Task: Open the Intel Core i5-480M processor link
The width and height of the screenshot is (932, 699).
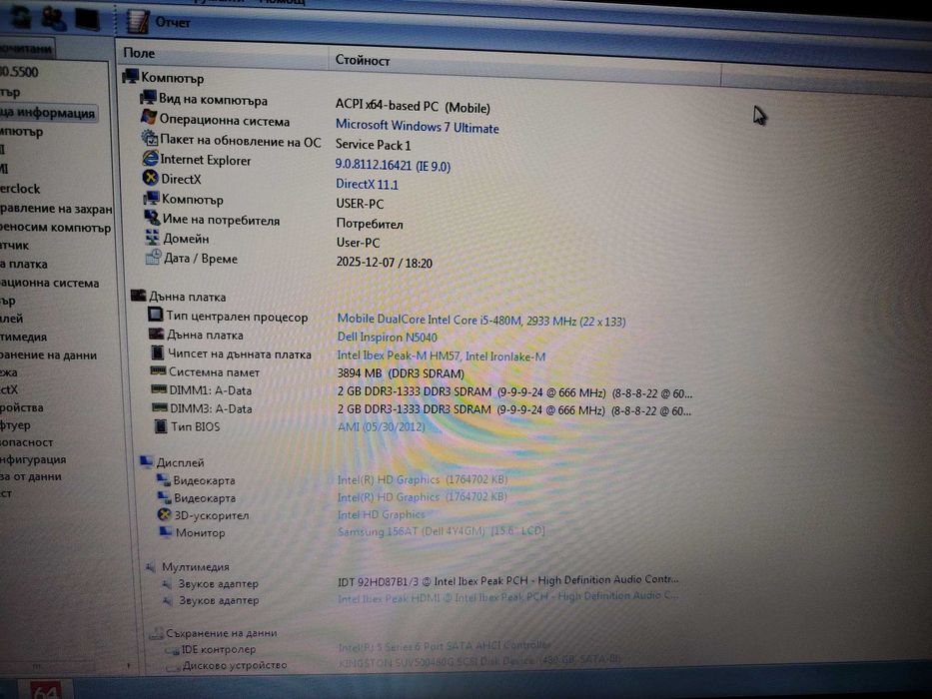Action: (480, 321)
